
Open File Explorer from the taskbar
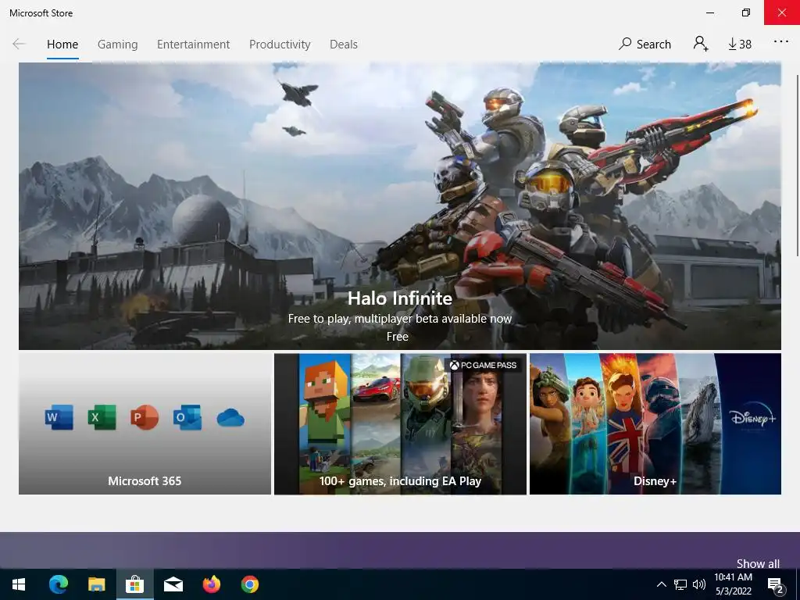[96, 584]
